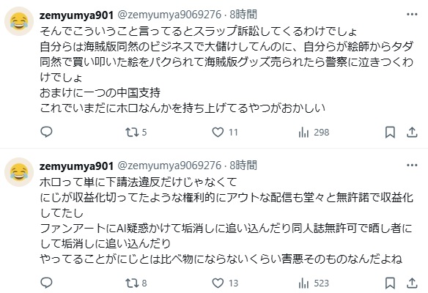
Task: Reply to the first tweet
Action: 46,132
